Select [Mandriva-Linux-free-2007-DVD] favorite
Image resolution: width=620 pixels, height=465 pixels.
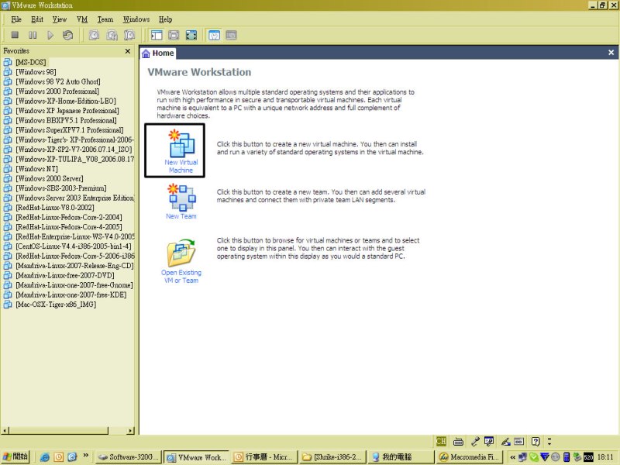[x=65, y=275]
